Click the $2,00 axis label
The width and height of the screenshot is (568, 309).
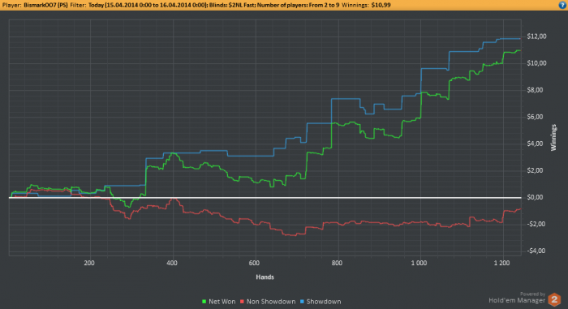tap(535, 170)
